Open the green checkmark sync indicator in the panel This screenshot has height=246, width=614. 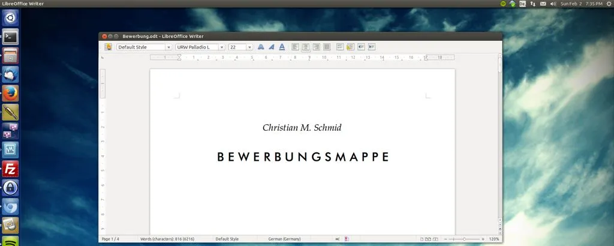(512, 4)
